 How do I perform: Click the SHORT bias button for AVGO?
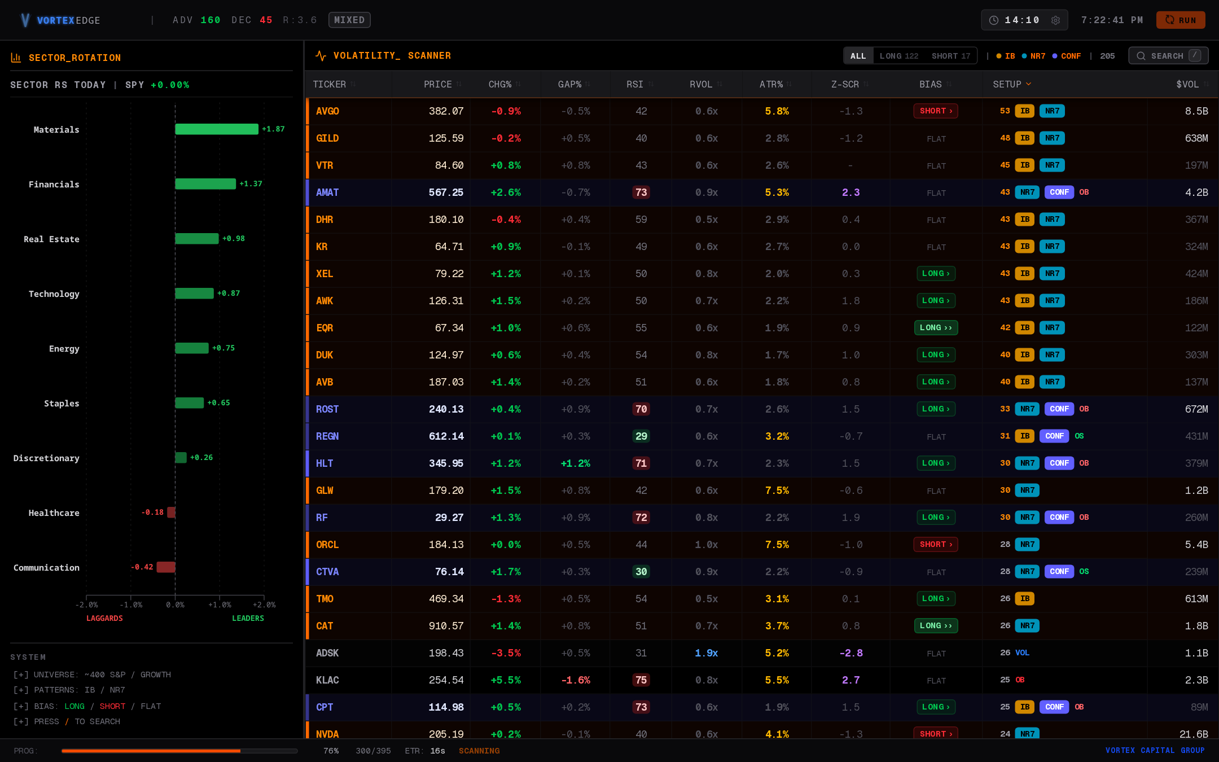pyautogui.click(x=936, y=111)
